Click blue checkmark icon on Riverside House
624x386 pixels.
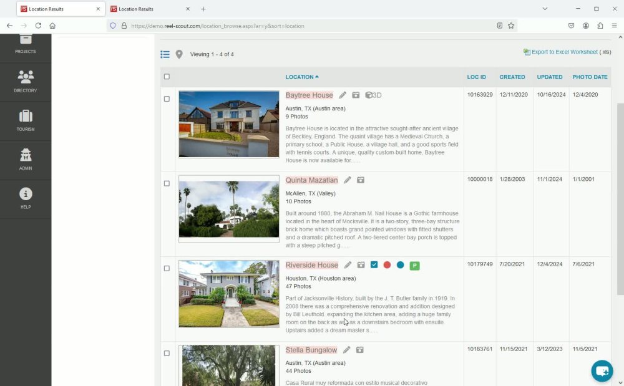pyautogui.click(x=374, y=265)
